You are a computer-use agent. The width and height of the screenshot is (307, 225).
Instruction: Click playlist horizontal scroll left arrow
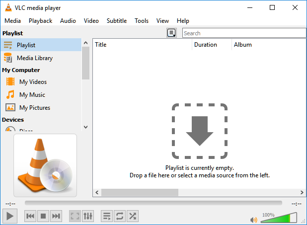coord(97,192)
